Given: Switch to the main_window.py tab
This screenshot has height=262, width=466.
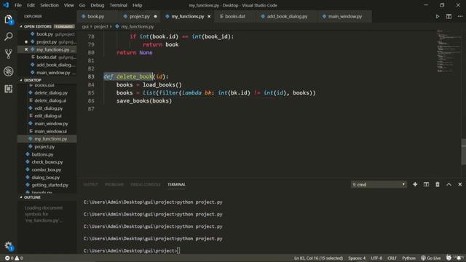Looking at the screenshot, I should [345, 16].
